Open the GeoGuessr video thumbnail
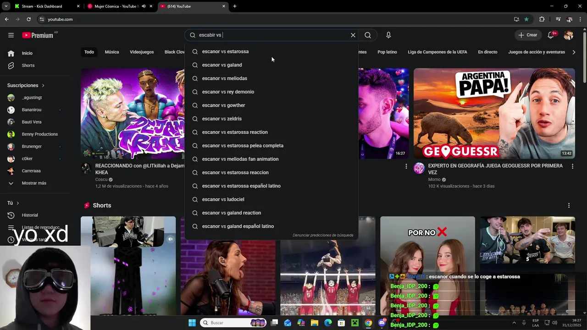This screenshot has width=587, height=330. coord(494,114)
